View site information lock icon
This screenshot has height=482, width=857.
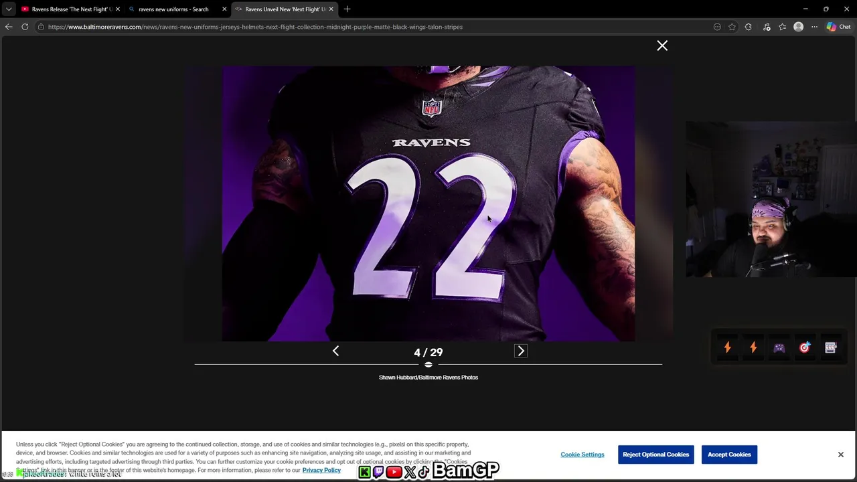coord(41,27)
